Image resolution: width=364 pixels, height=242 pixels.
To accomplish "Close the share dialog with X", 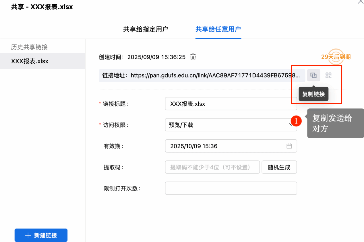I will 360,2.
